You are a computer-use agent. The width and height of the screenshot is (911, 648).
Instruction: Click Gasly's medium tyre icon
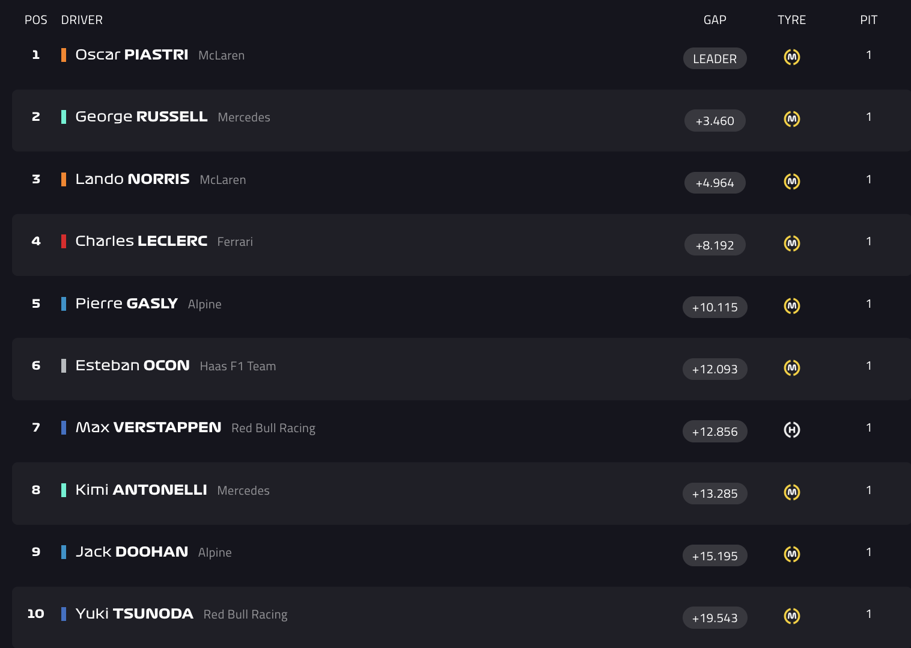click(x=792, y=306)
